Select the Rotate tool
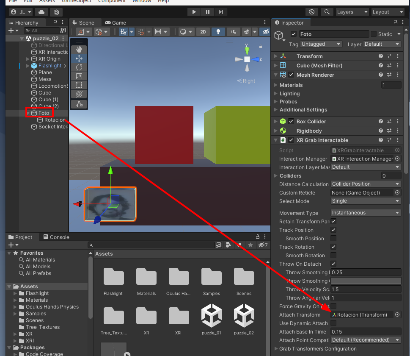Viewport: 410px width, 356px height. pos(79,67)
